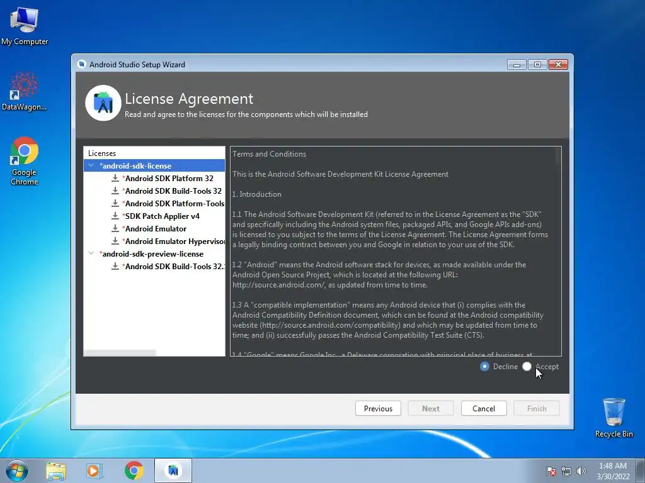Viewport: 645px width, 483px height.
Task: Click the Licenses header label
Action: (102, 153)
